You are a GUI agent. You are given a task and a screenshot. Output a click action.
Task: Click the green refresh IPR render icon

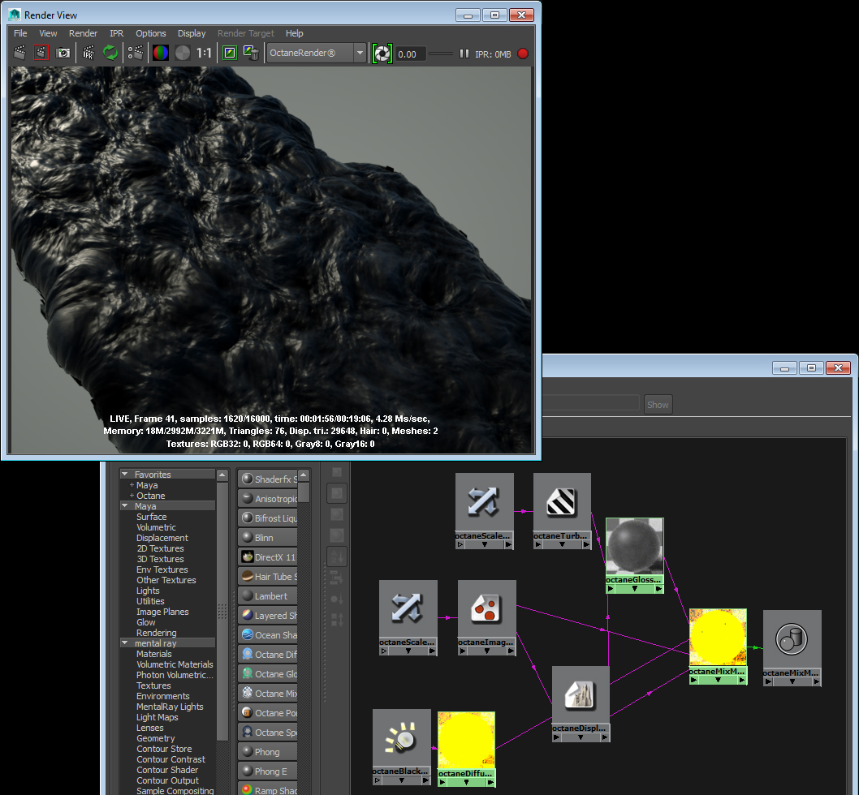110,54
